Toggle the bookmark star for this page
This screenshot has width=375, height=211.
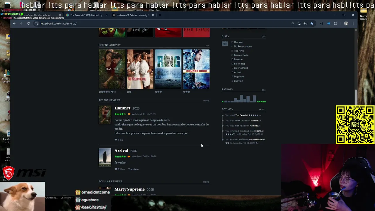coord(312,23)
